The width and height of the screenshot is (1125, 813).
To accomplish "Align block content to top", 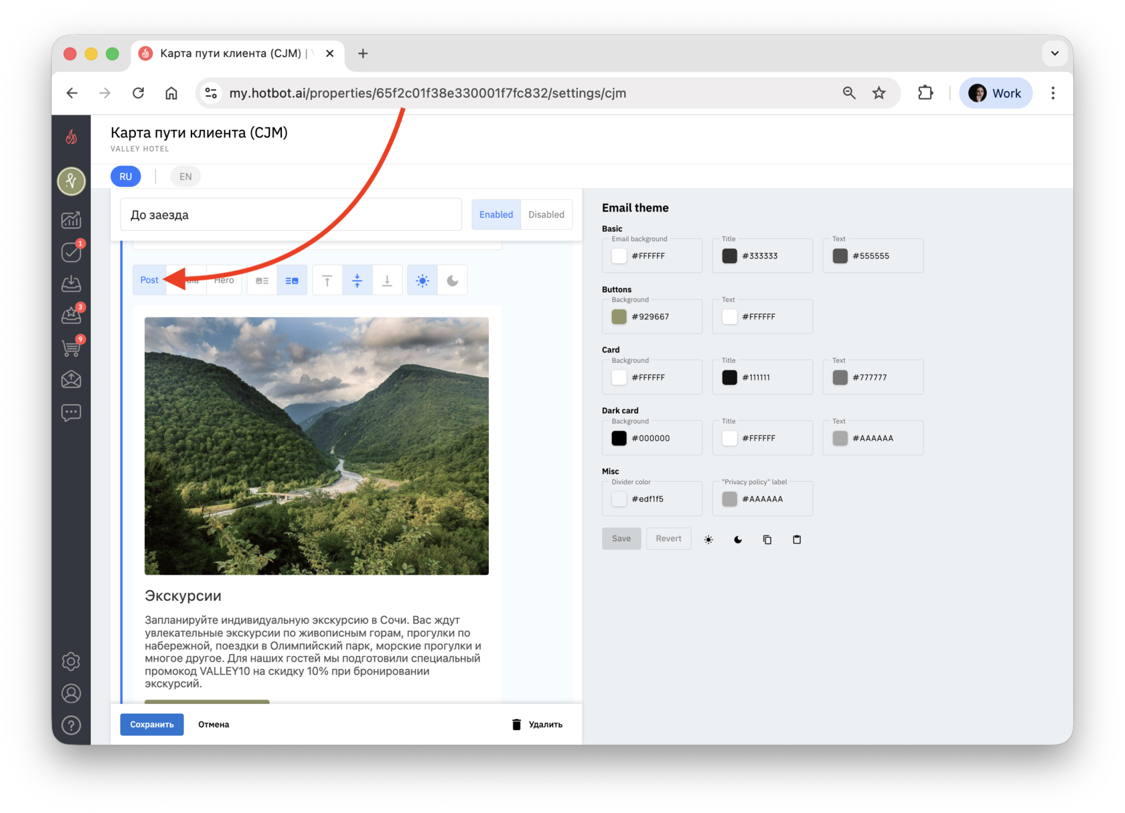I will pos(327,281).
